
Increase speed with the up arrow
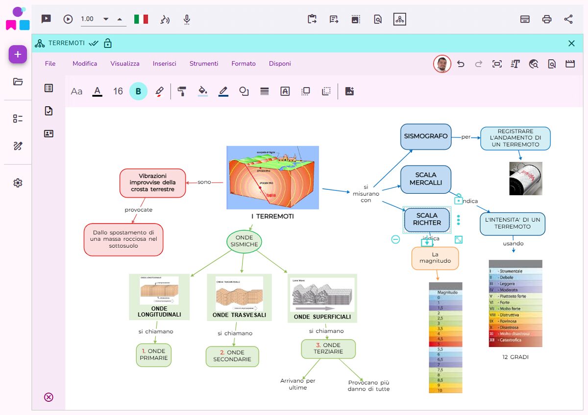pyautogui.click(x=120, y=19)
